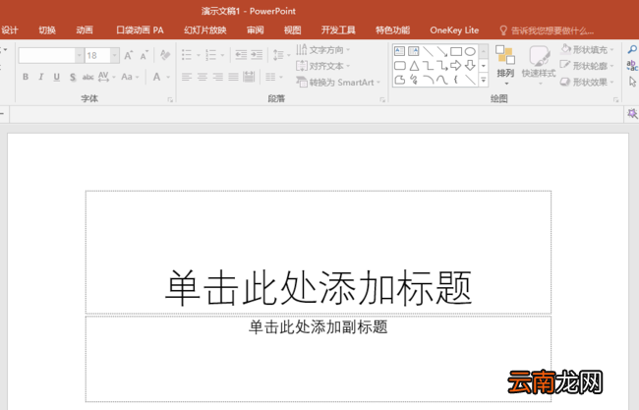
Task: Toggle text Shadow formatting
Action: (x=73, y=77)
